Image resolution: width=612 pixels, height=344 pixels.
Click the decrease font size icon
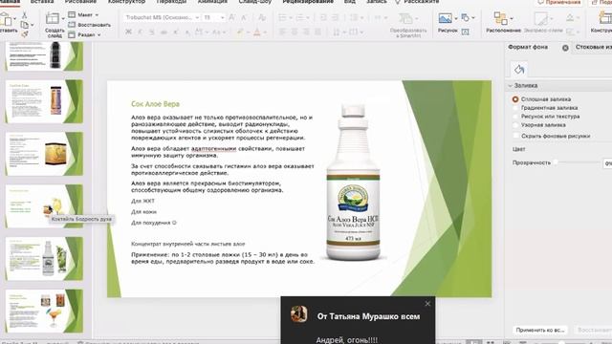pos(244,17)
